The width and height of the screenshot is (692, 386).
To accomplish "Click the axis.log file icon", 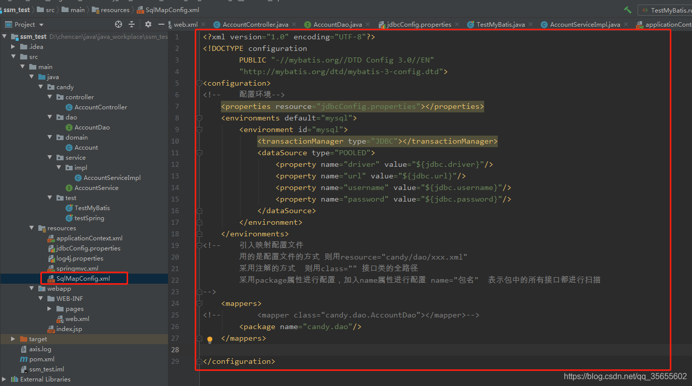I will click(x=24, y=349).
